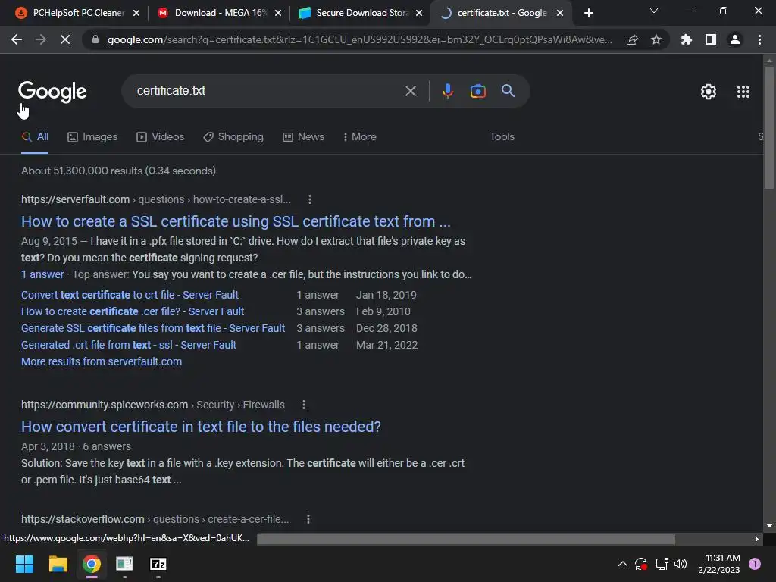Open the Chrome three-dot menu

point(759,39)
